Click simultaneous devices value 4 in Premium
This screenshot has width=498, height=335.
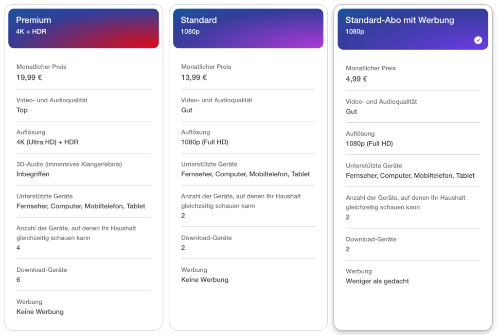pyautogui.click(x=18, y=247)
